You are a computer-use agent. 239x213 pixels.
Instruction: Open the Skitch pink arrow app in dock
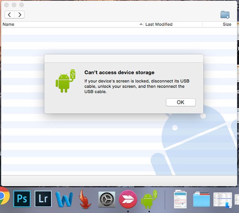[128, 199]
